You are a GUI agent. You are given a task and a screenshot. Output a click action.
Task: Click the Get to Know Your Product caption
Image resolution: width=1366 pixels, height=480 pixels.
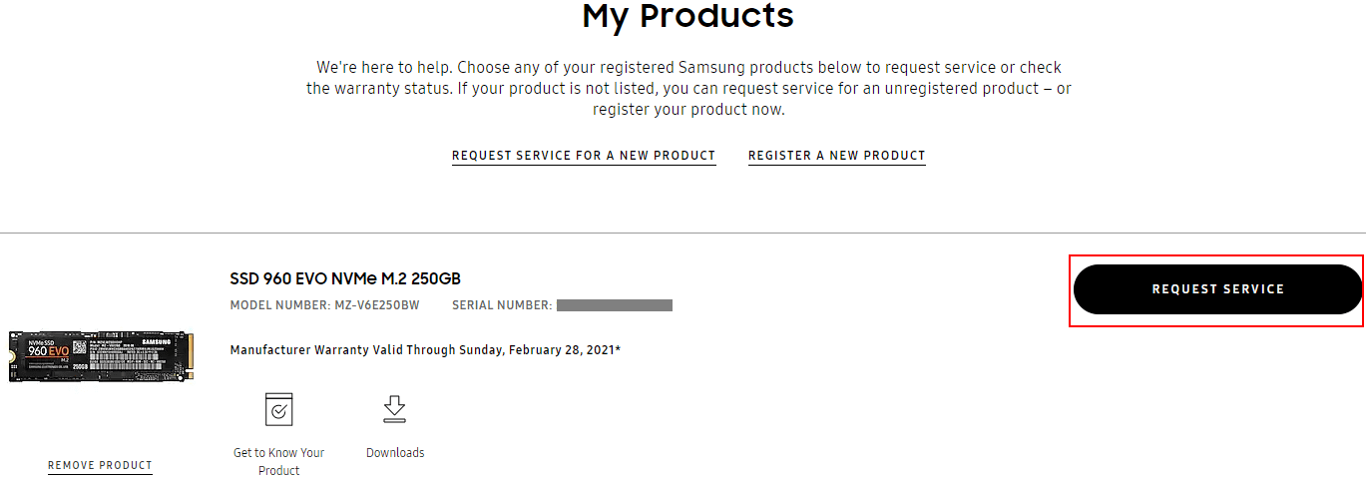click(279, 461)
